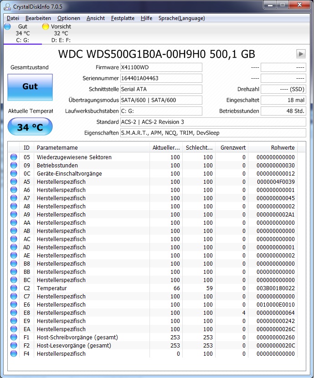The width and height of the screenshot is (314, 378).
Task: Click the blue Gut status orb in disk tab
Action: (7, 26)
